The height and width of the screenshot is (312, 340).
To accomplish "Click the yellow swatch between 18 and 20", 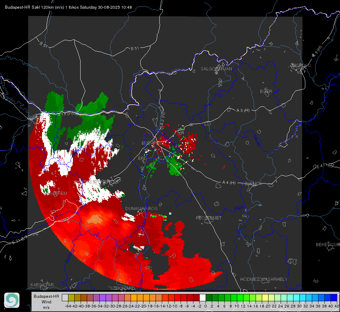I will click(x=265, y=297).
